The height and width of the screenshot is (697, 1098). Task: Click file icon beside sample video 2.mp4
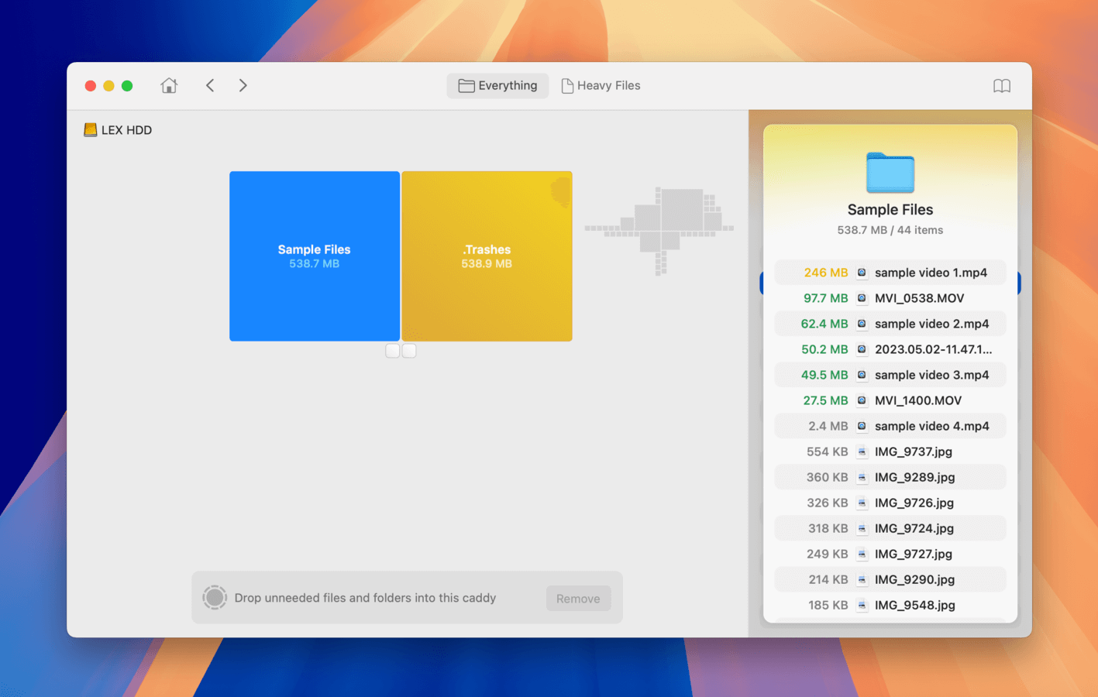pyautogui.click(x=862, y=324)
